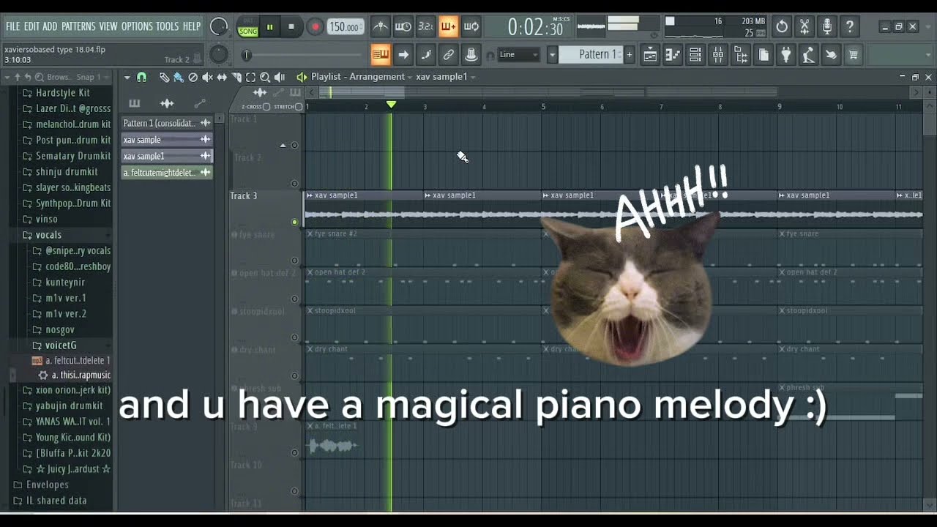Pause playback with the pause button
The height and width of the screenshot is (527, 937).
(269, 28)
